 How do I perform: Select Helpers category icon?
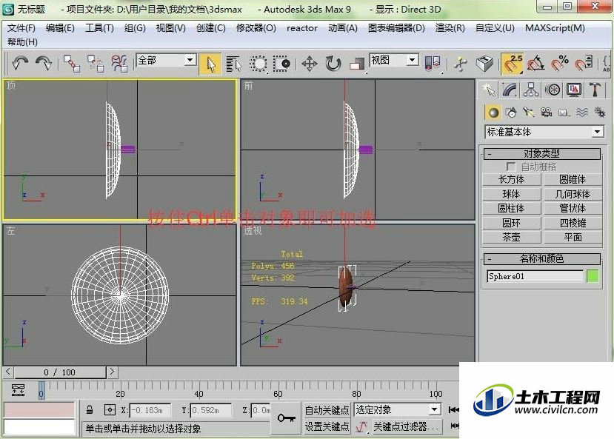[564, 113]
